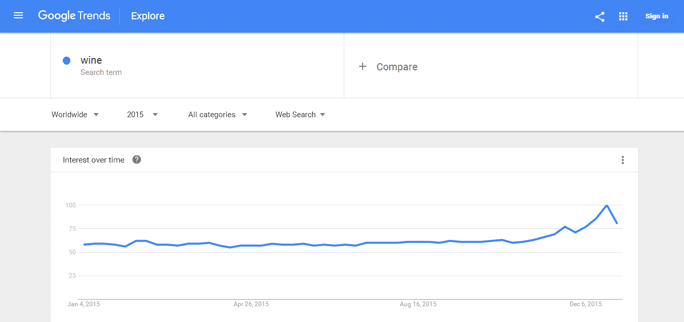
Task: Open the hamburger main menu
Action: coord(18,16)
